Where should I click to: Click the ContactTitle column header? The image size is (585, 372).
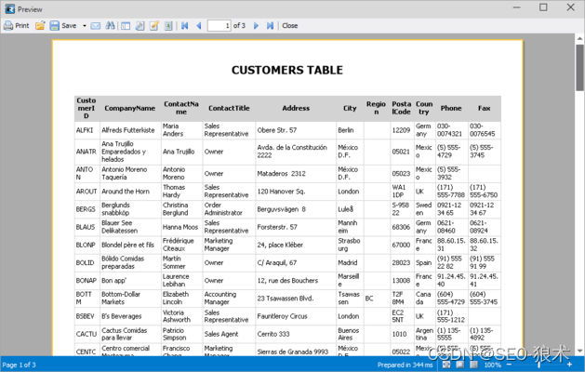(x=229, y=108)
